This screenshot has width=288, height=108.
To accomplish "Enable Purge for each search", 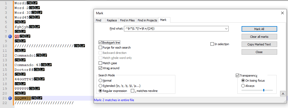I will [100, 48].
